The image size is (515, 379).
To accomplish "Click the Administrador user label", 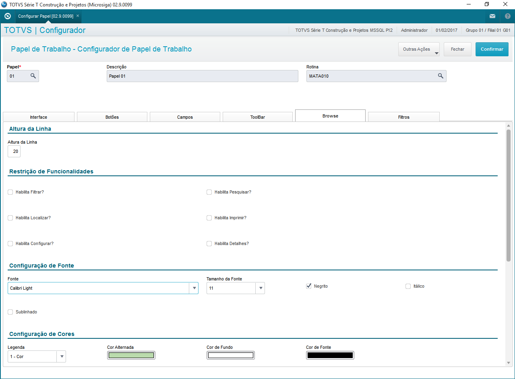I will click(414, 30).
